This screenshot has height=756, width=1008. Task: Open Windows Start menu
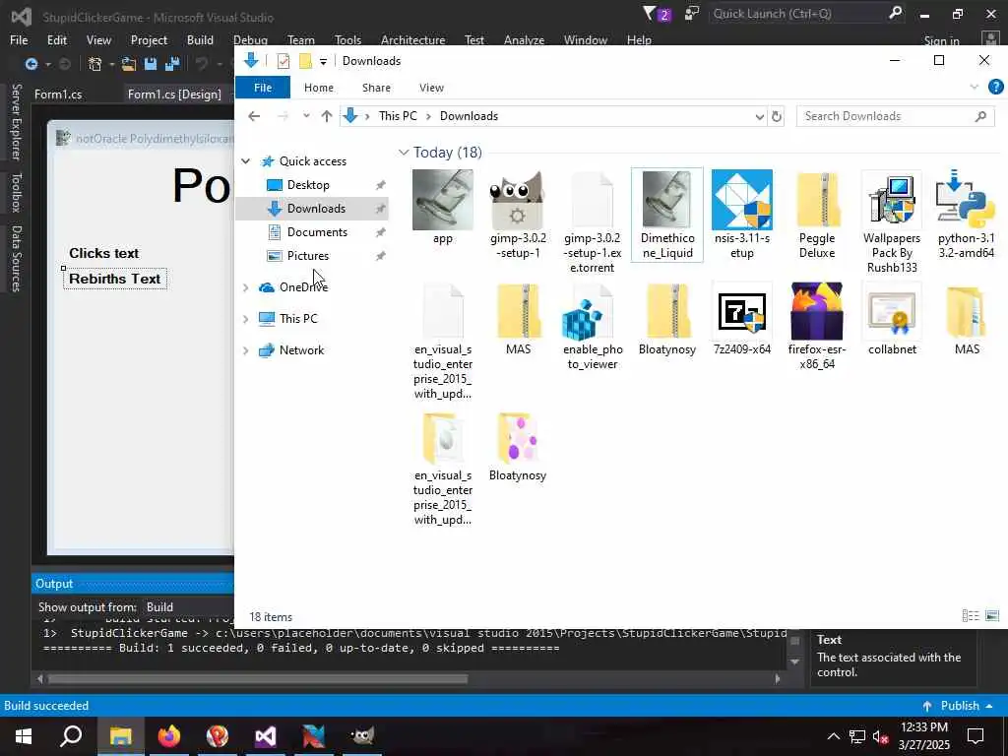tap(24, 735)
